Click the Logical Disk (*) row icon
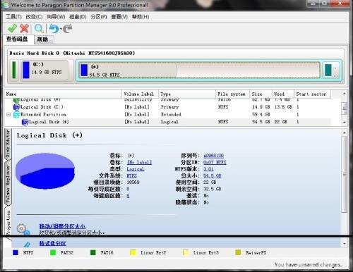 pos(25,122)
